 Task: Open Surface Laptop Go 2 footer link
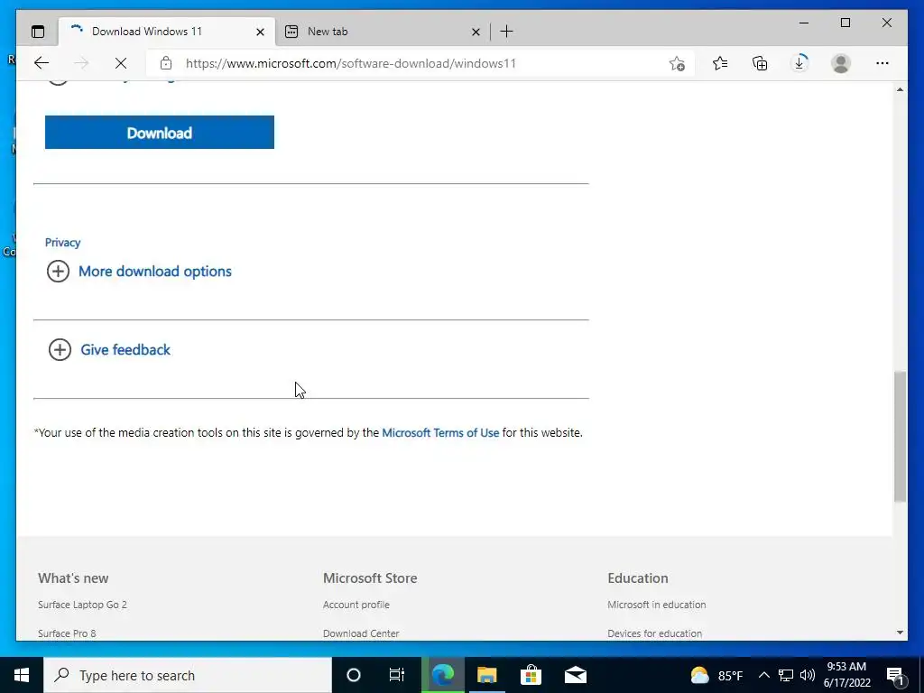[82, 605]
